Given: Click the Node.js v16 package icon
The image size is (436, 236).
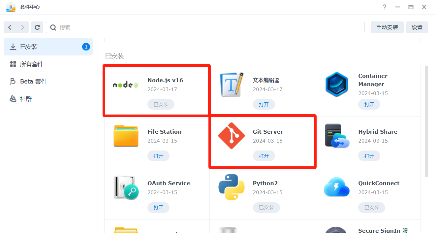Looking at the screenshot, I should click(126, 85).
